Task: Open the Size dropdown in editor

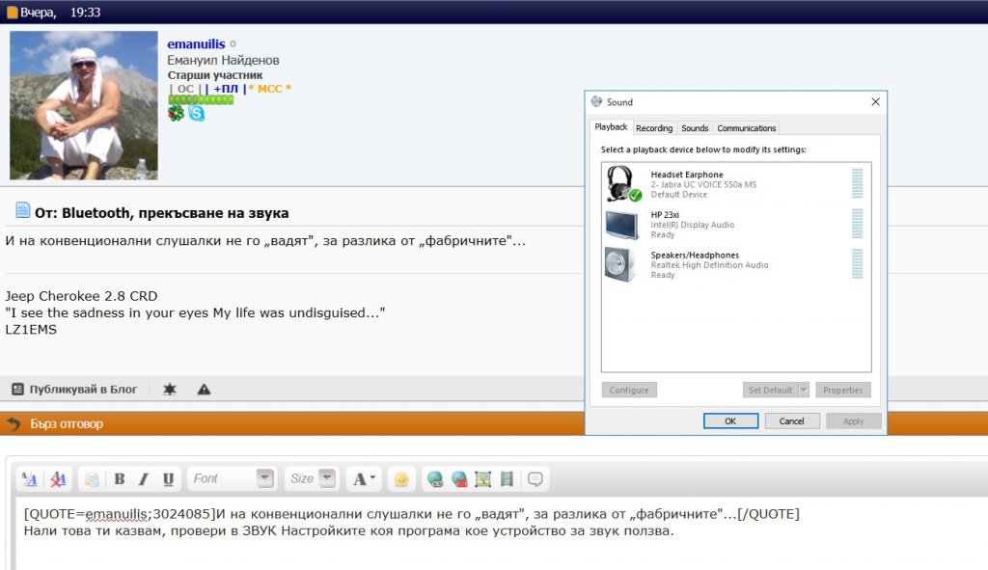Action: [x=327, y=478]
